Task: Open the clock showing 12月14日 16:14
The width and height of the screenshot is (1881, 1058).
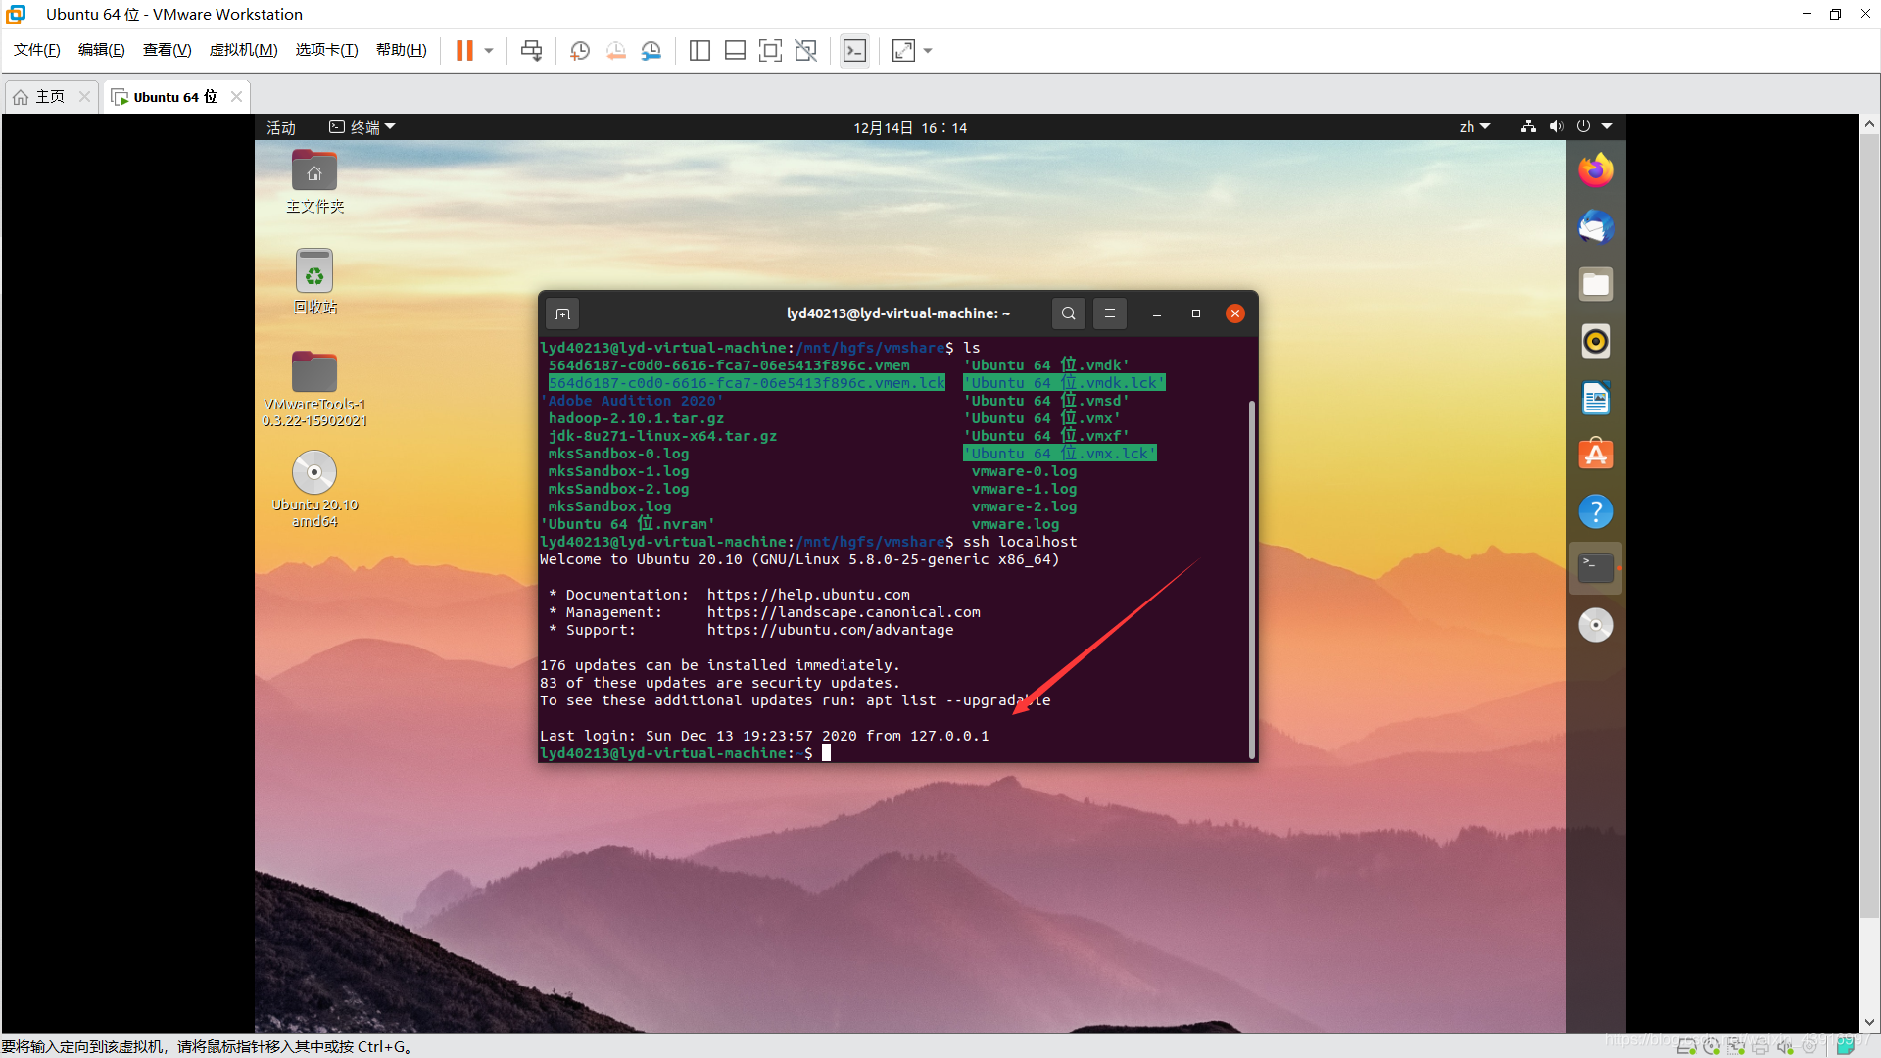Action: [x=910, y=127]
